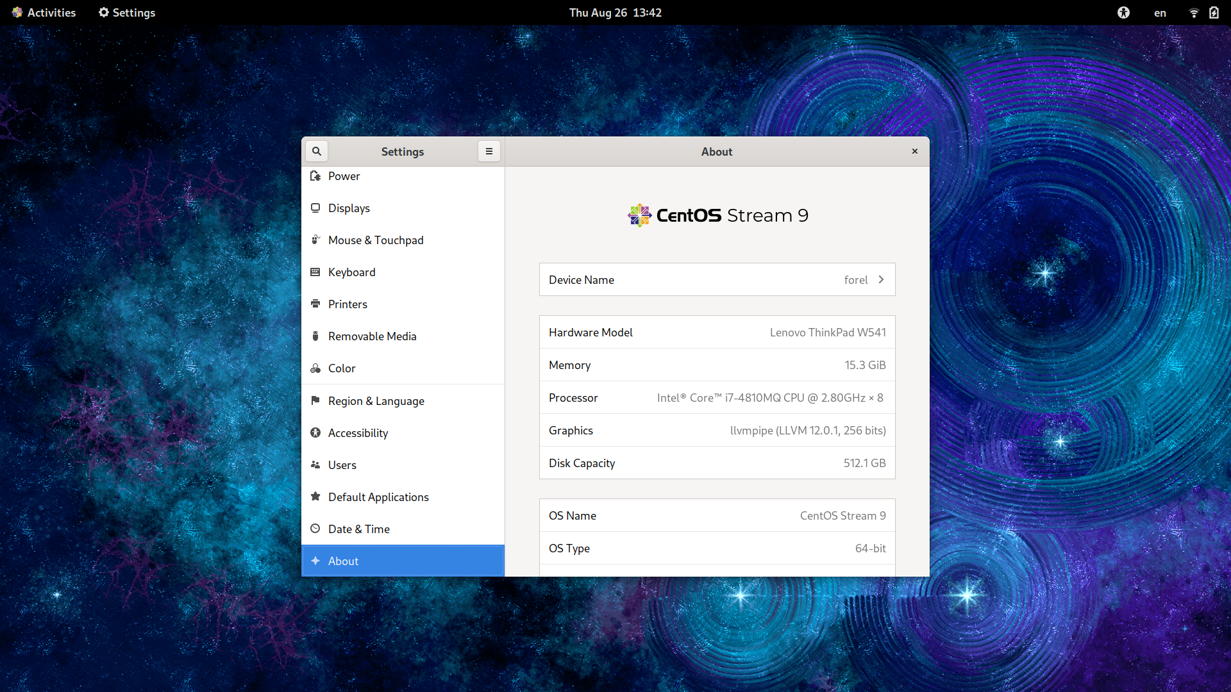The height and width of the screenshot is (692, 1231).
Task: Click the Power icon in sidebar
Action: point(315,176)
